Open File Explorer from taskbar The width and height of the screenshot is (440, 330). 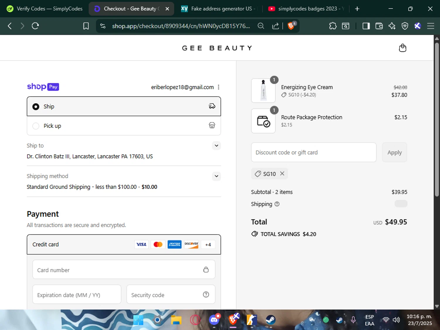coord(176,320)
